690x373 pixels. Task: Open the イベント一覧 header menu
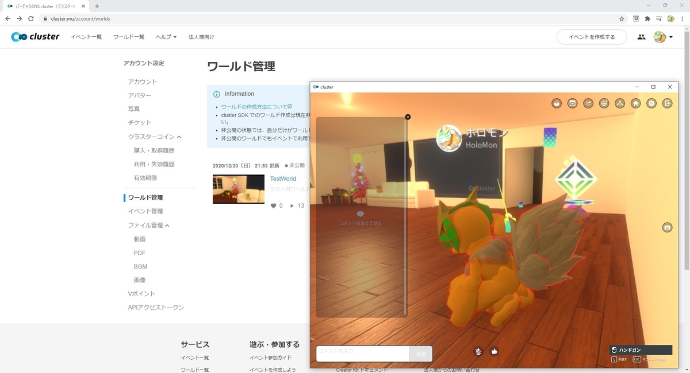pos(86,37)
